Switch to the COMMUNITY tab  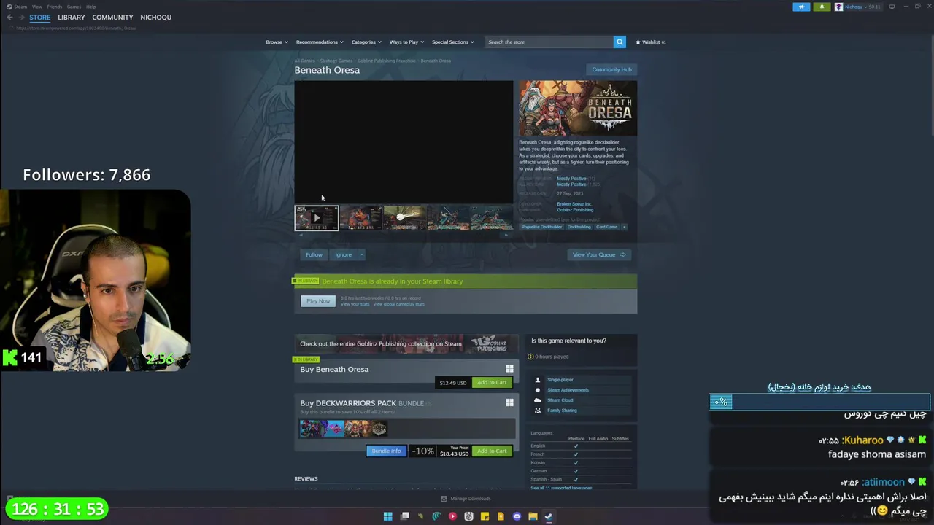point(112,17)
